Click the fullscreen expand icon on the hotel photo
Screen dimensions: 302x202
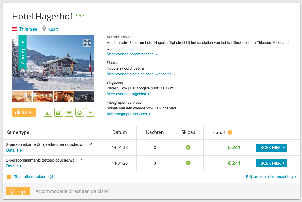pyautogui.click(x=87, y=43)
